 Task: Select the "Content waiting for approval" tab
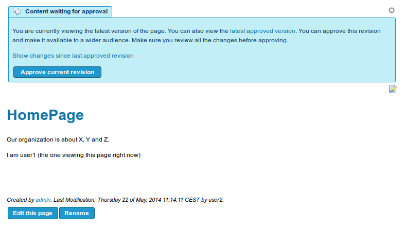pyautogui.click(x=60, y=12)
